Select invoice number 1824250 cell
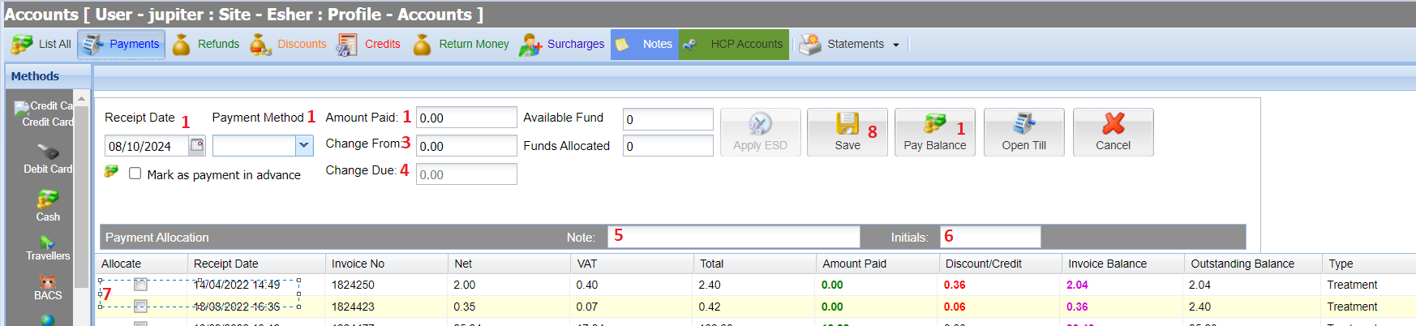This screenshot has width=1416, height=326. 353,285
